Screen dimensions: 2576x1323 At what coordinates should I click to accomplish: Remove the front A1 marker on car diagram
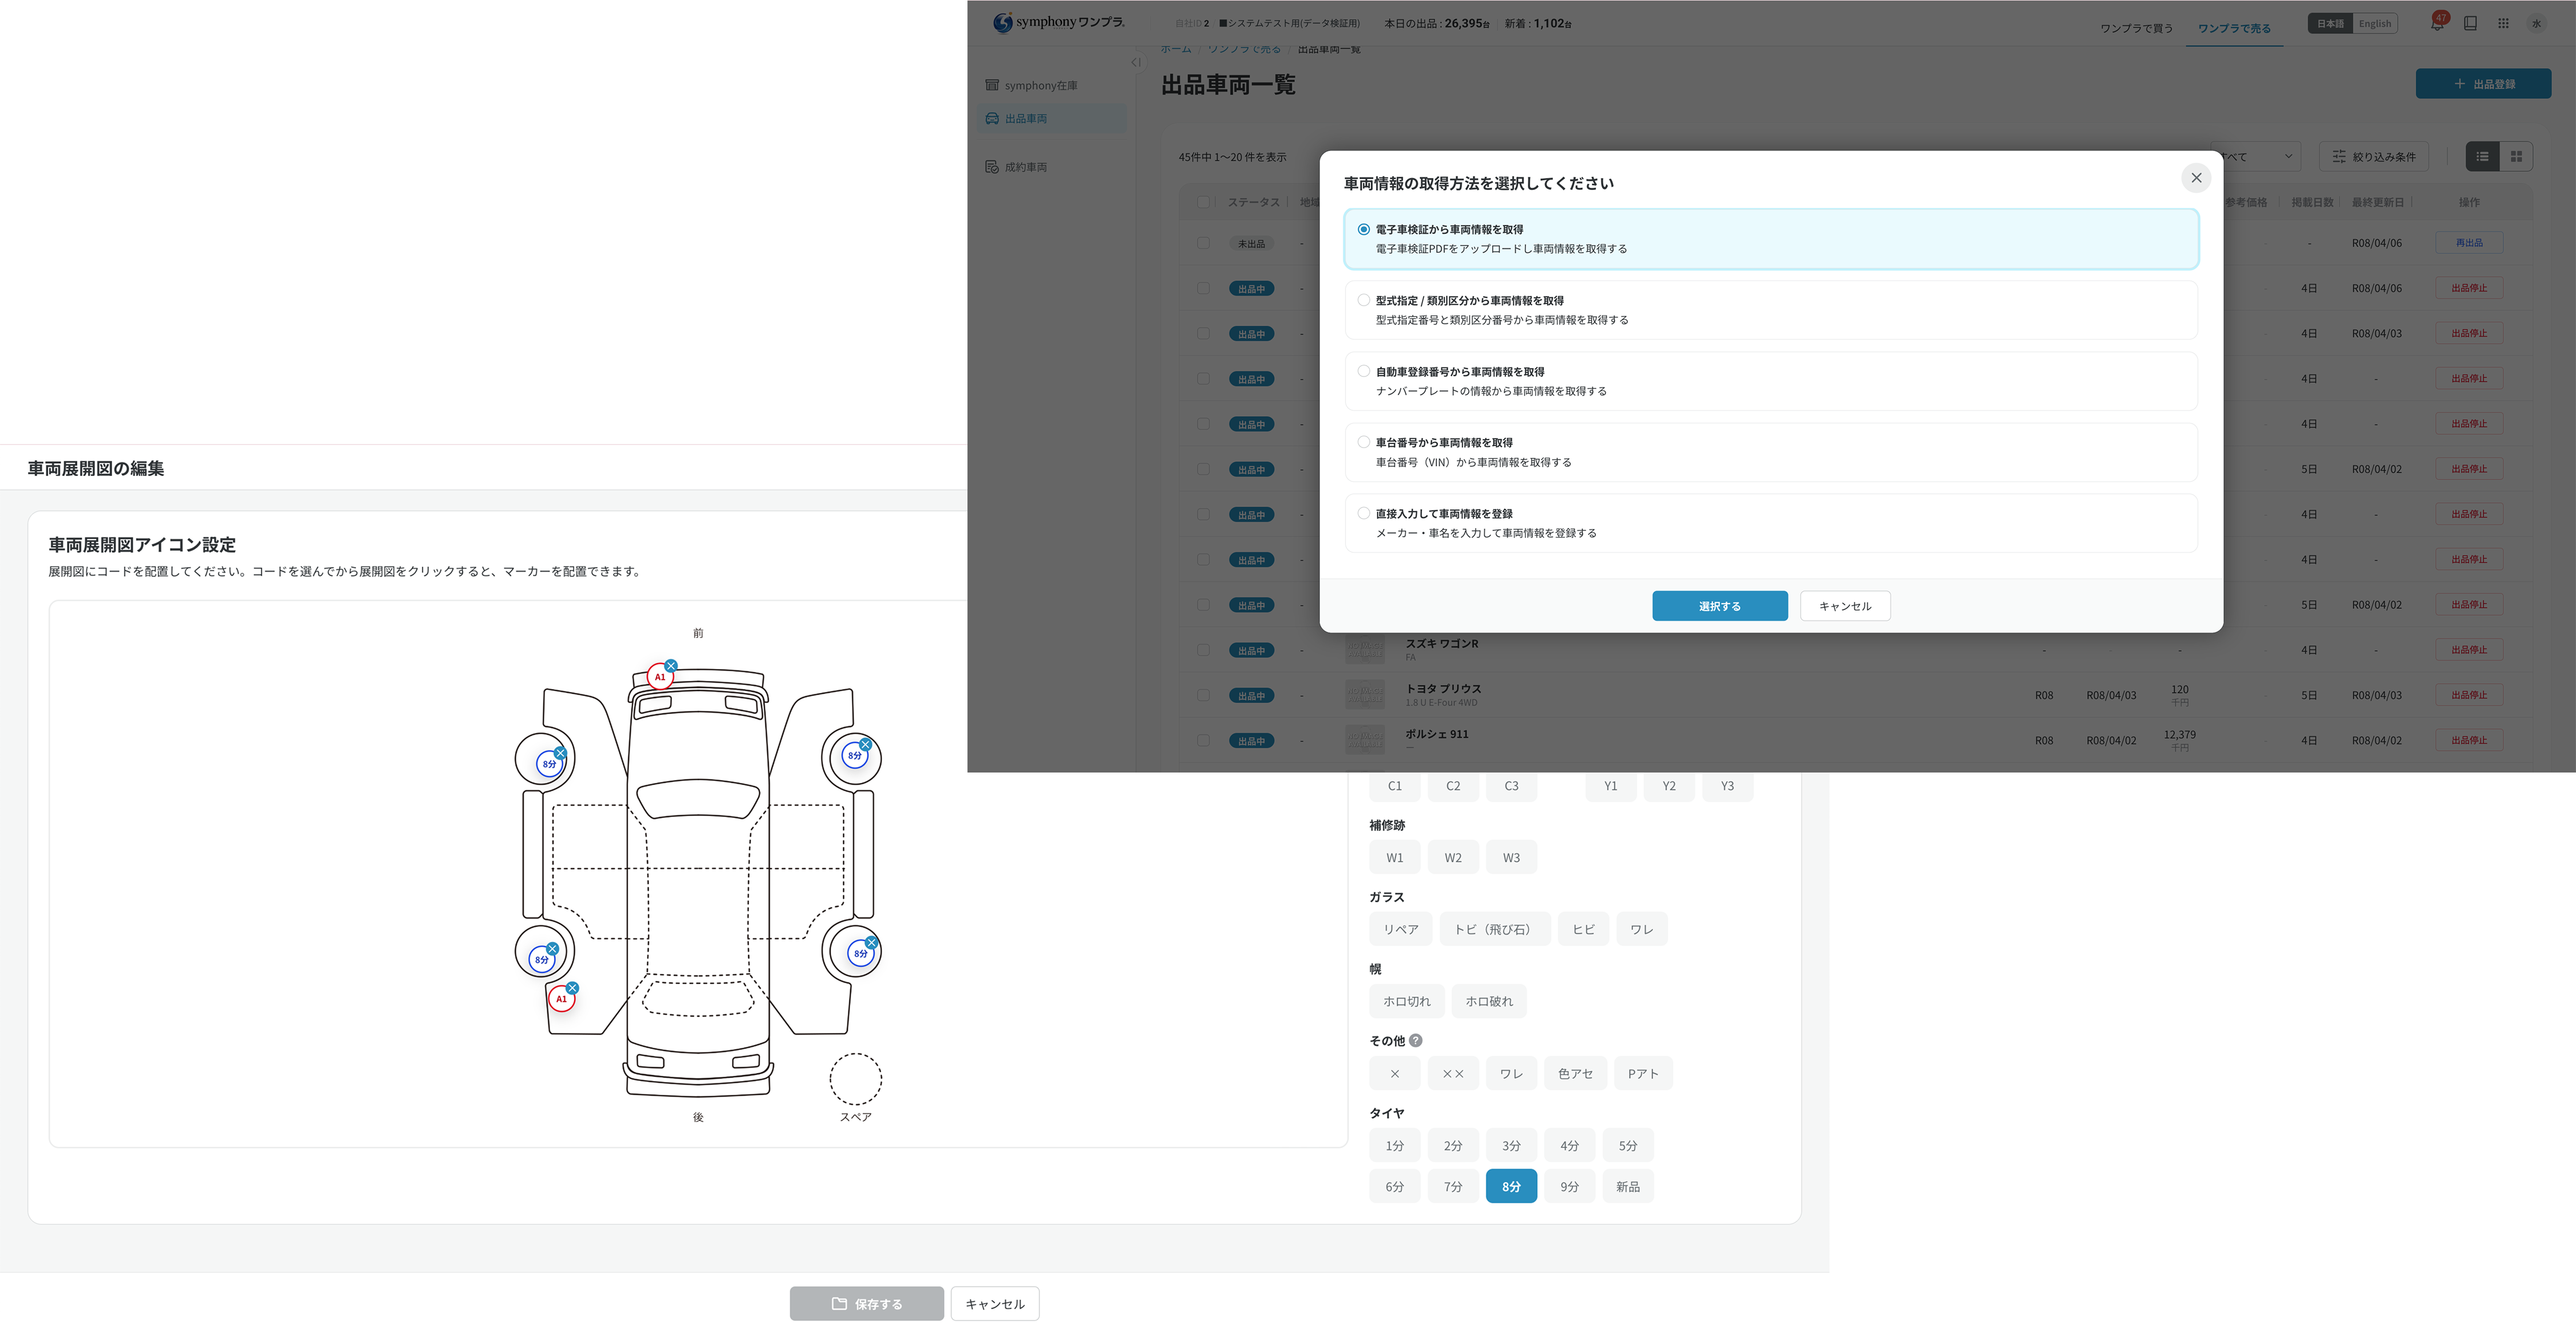pos(671,665)
